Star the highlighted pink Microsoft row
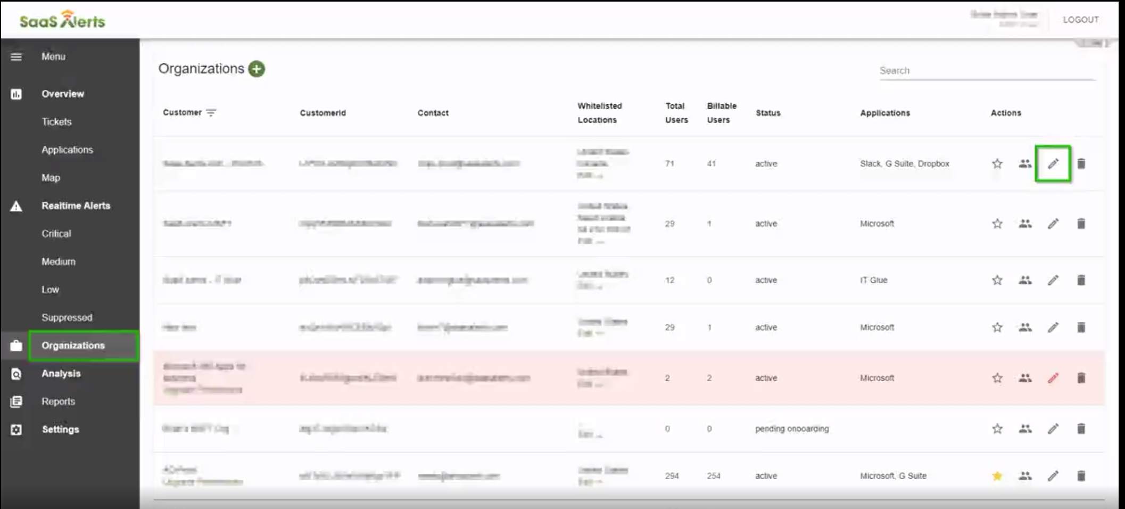 click(997, 378)
